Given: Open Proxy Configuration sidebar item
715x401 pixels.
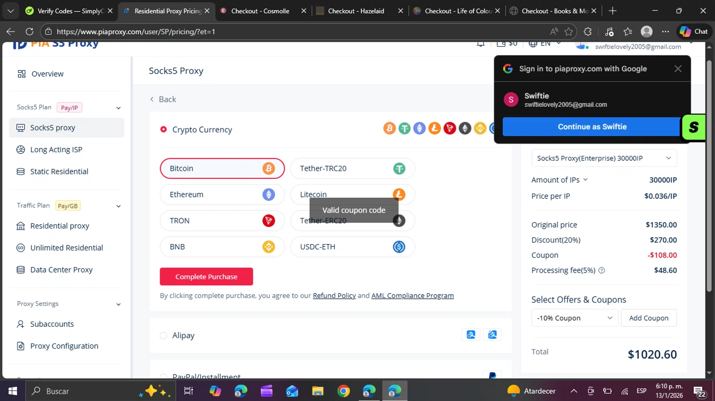Looking at the screenshot, I should point(67,346).
